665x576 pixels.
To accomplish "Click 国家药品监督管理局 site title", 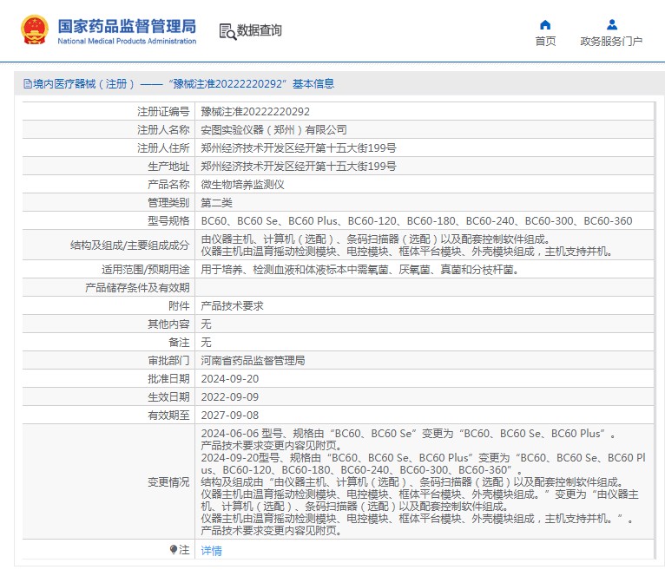I will pos(127,26).
